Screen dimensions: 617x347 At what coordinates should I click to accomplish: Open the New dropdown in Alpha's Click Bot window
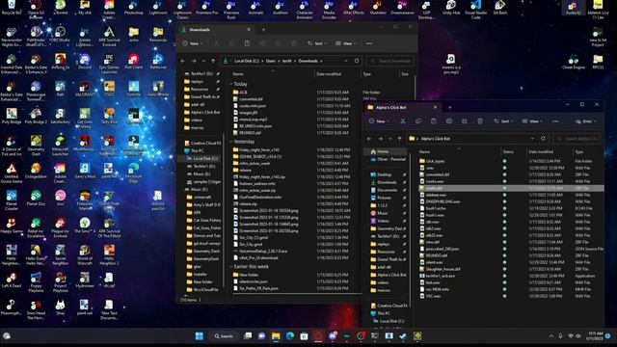point(379,121)
